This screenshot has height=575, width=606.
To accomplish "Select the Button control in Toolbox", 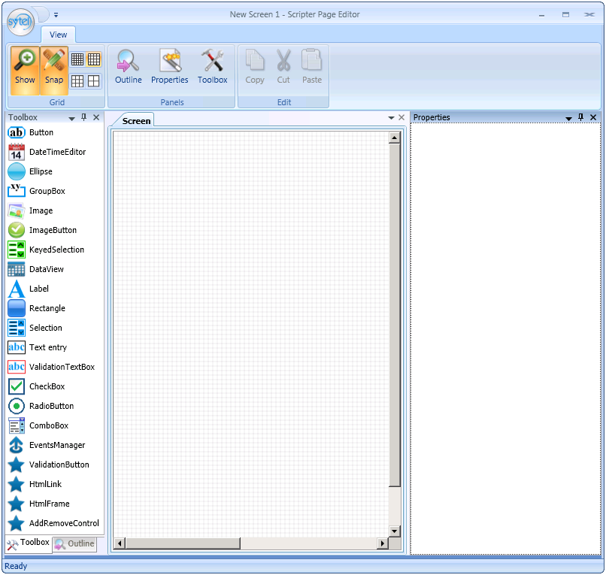I will [54, 132].
